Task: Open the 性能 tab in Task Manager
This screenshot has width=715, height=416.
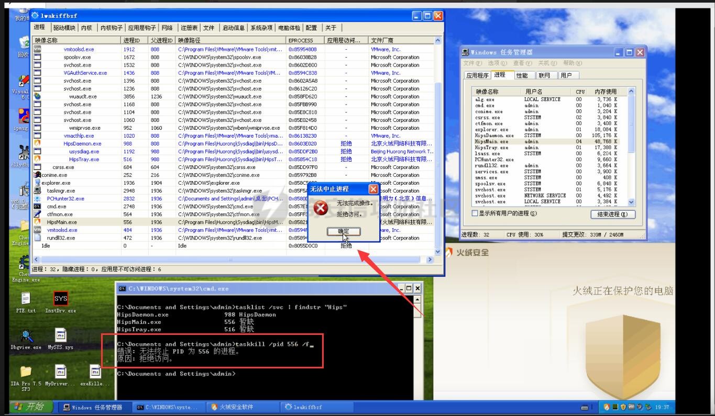Action: (522, 75)
